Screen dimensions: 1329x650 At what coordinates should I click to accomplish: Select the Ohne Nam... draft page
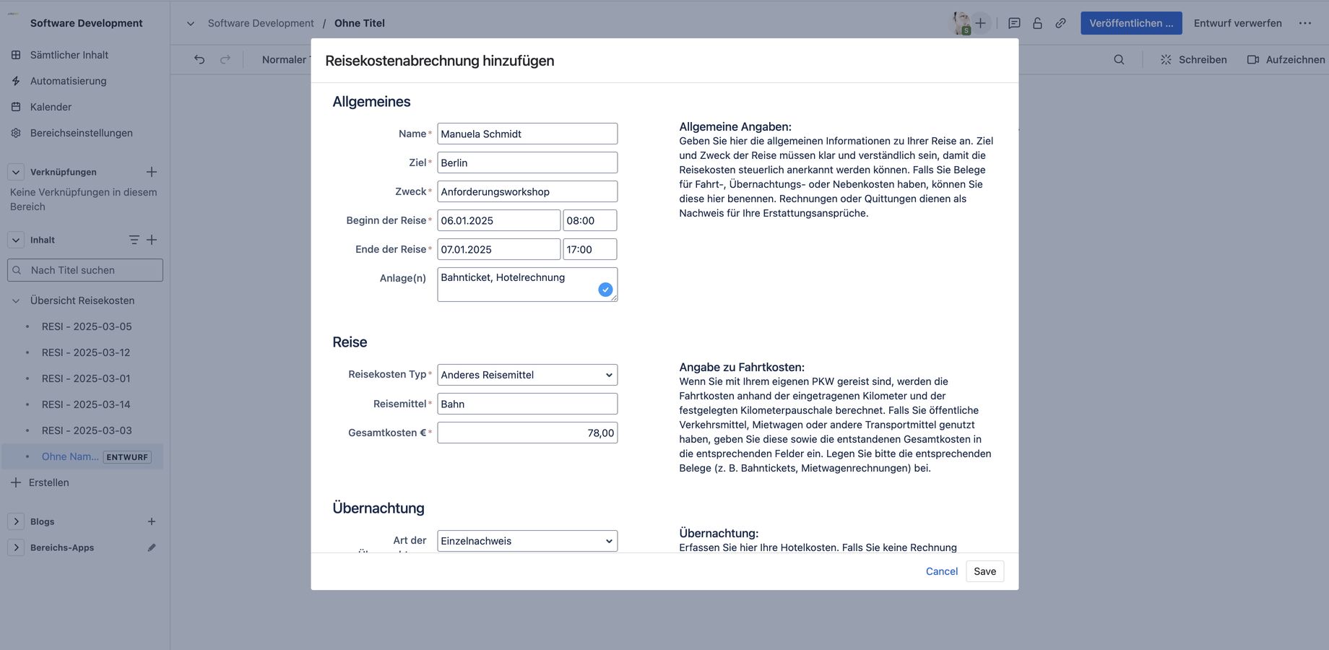point(70,456)
